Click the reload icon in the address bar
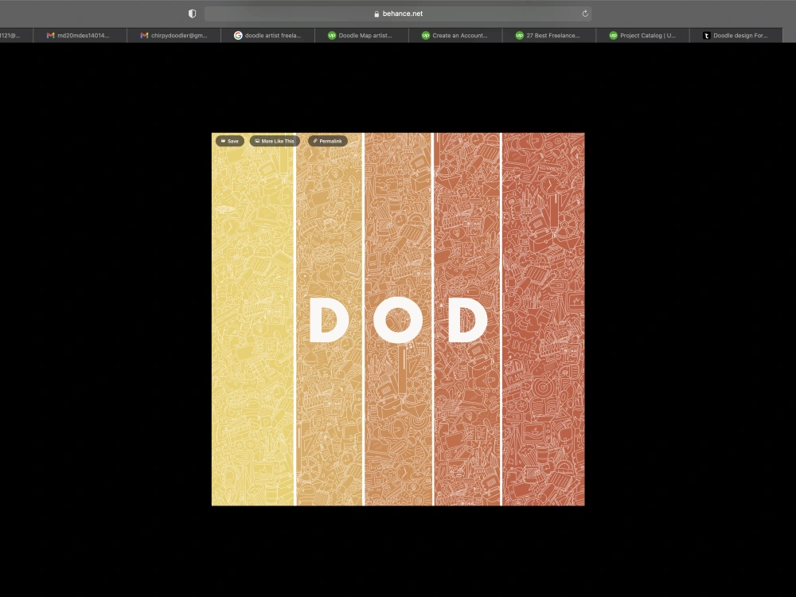Screen dimensions: 796x597 (585, 14)
